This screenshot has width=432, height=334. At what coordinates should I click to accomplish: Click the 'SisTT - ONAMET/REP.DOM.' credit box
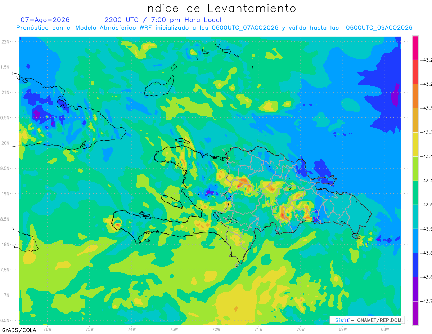(367, 320)
